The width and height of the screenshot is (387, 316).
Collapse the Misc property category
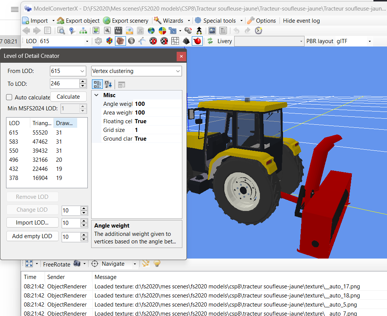96,95
